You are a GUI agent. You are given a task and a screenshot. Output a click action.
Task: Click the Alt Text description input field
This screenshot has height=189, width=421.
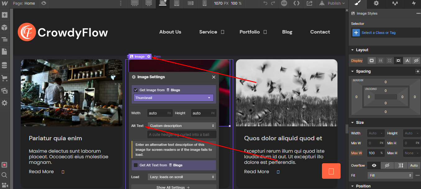[182, 135]
